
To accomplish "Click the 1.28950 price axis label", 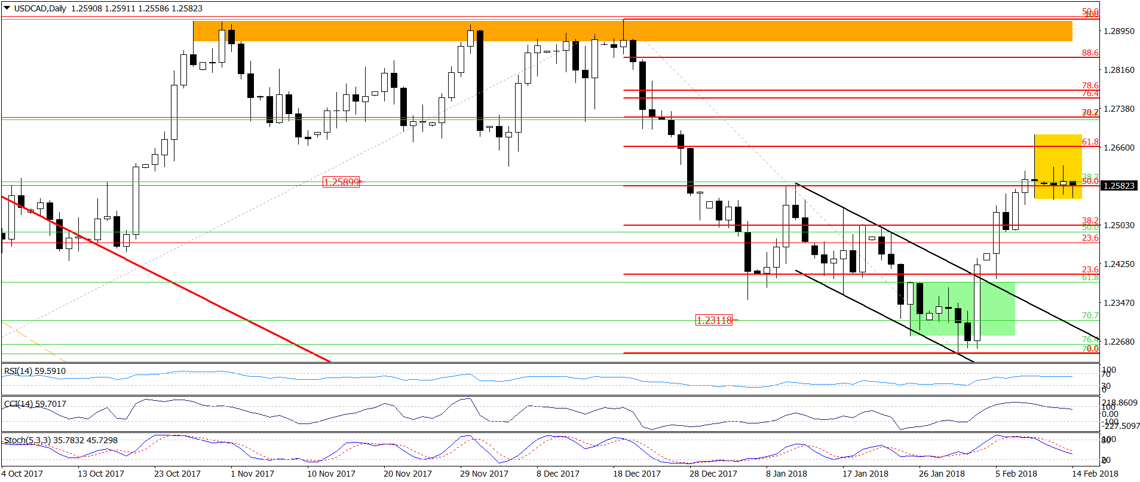I will click(1119, 31).
